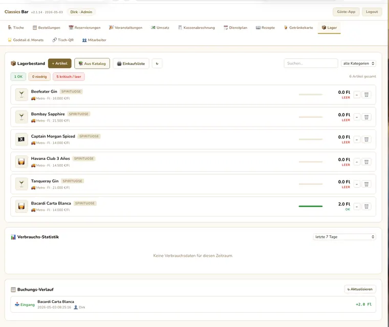Click minus button for Tanqueray Gin

[357, 184]
